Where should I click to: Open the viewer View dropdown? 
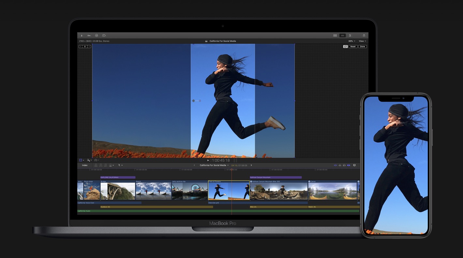coord(362,41)
